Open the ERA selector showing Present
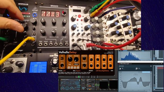 pos(78,71)
